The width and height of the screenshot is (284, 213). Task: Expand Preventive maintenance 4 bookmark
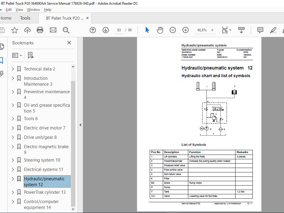point(13,92)
